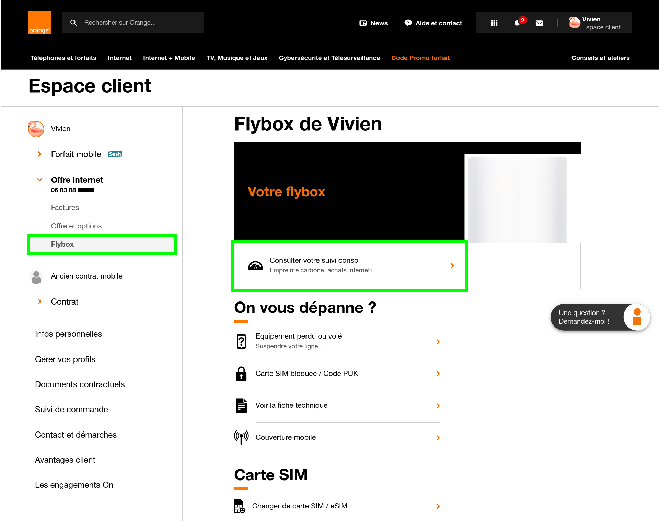The width and height of the screenshot is (659, 521).
Task: Open Carte SIM bloquée / Code PUK
Action: click(337, 374)
